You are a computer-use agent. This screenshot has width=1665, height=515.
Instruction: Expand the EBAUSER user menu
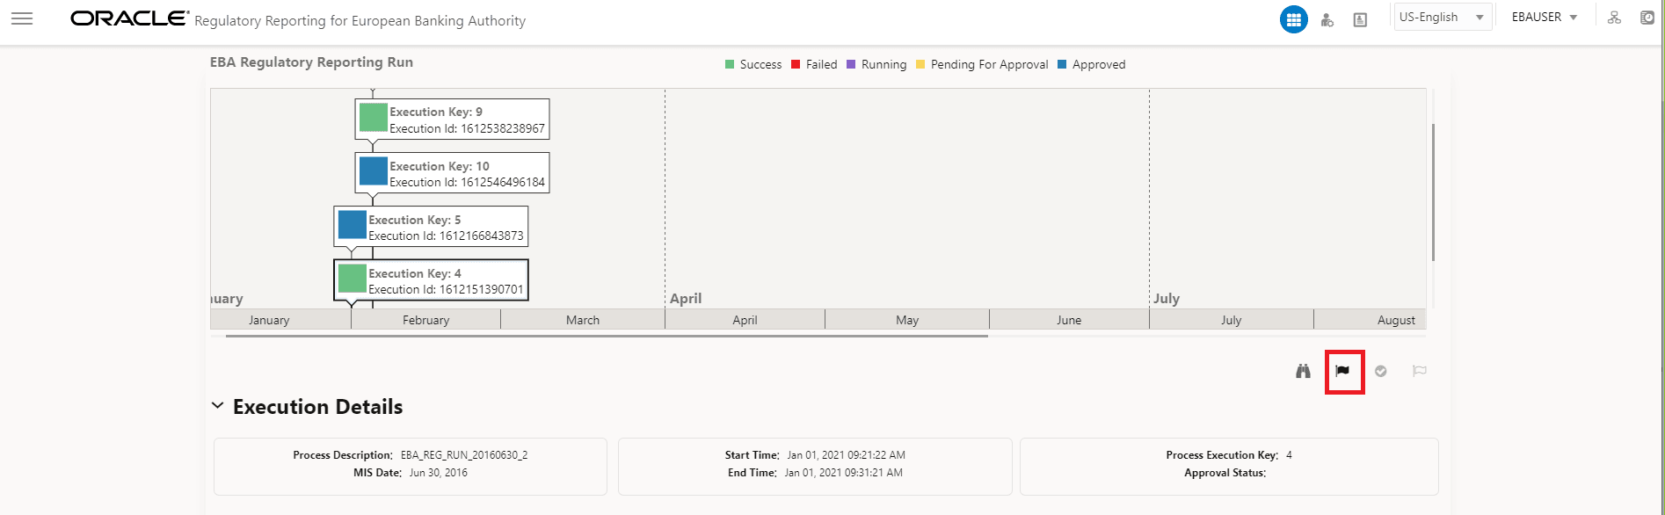point(1545,18)
